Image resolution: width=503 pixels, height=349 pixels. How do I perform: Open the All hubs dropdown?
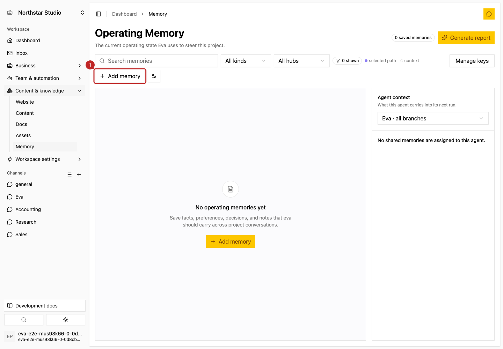point(302,61)
